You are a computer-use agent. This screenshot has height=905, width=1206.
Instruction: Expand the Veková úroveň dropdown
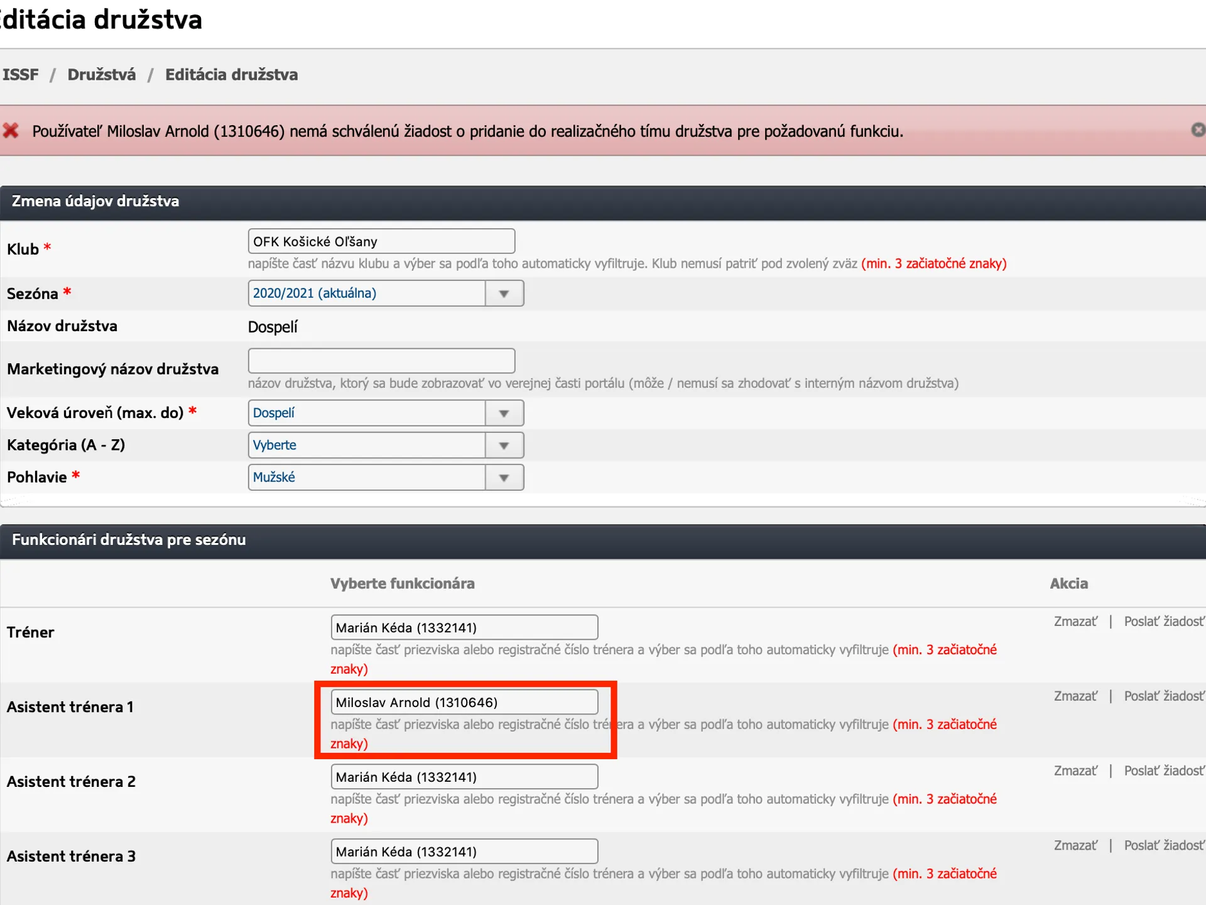click(504, 414)
